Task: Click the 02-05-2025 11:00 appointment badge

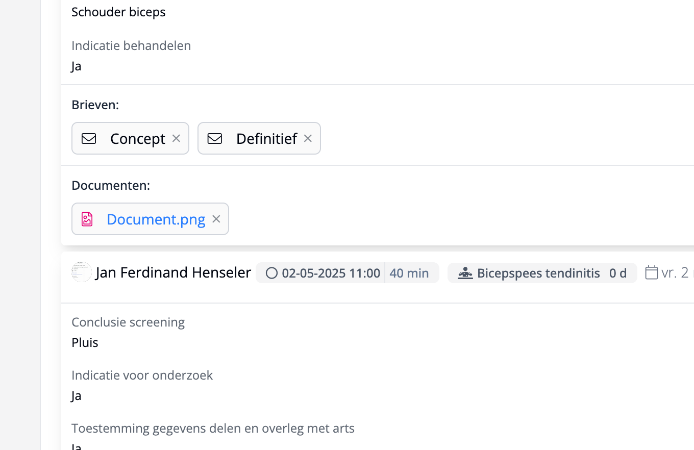Action: click(x=331, y=273)
